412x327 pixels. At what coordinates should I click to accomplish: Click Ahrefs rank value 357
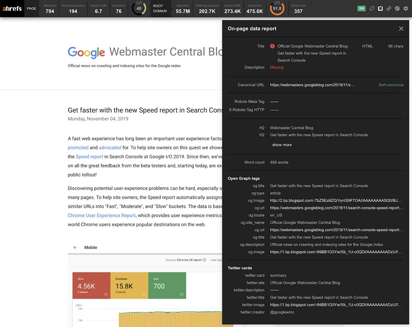pyautogui.click(x=298, y=11)
